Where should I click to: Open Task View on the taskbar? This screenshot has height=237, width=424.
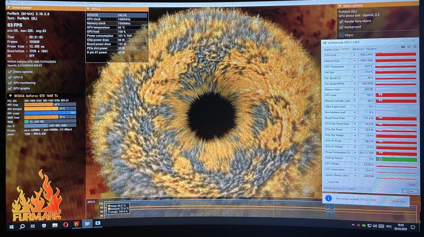33,226
